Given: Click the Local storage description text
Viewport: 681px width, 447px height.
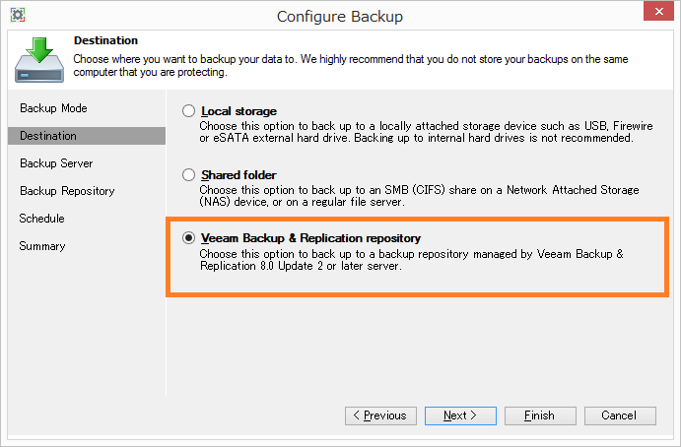Looking at the screenshot, I should coord(426,132).
